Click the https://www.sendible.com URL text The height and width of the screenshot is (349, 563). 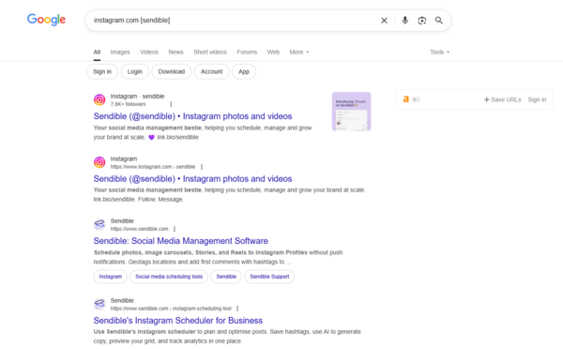[x=139, y=229]
